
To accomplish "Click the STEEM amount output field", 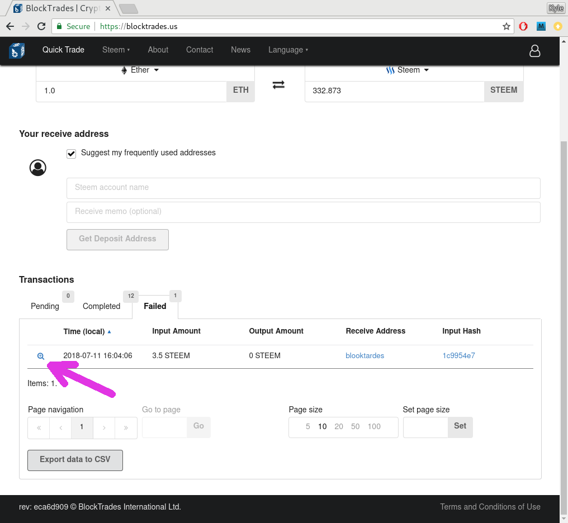I will point(395,91).
